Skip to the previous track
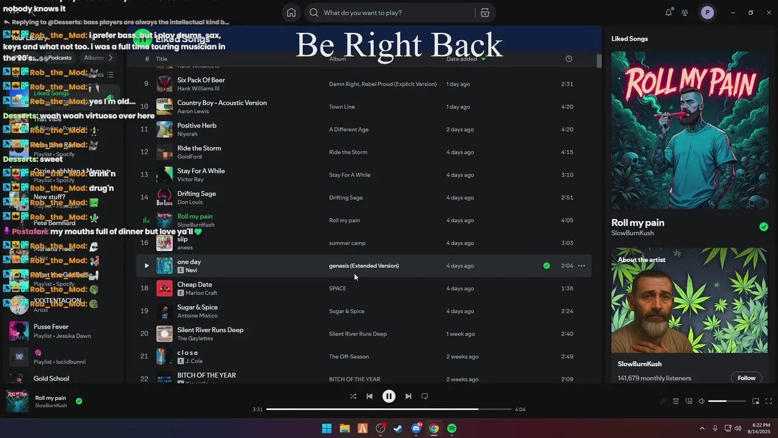Image resolution: width=778 pixels, height=438 pixels. [370, 396]
